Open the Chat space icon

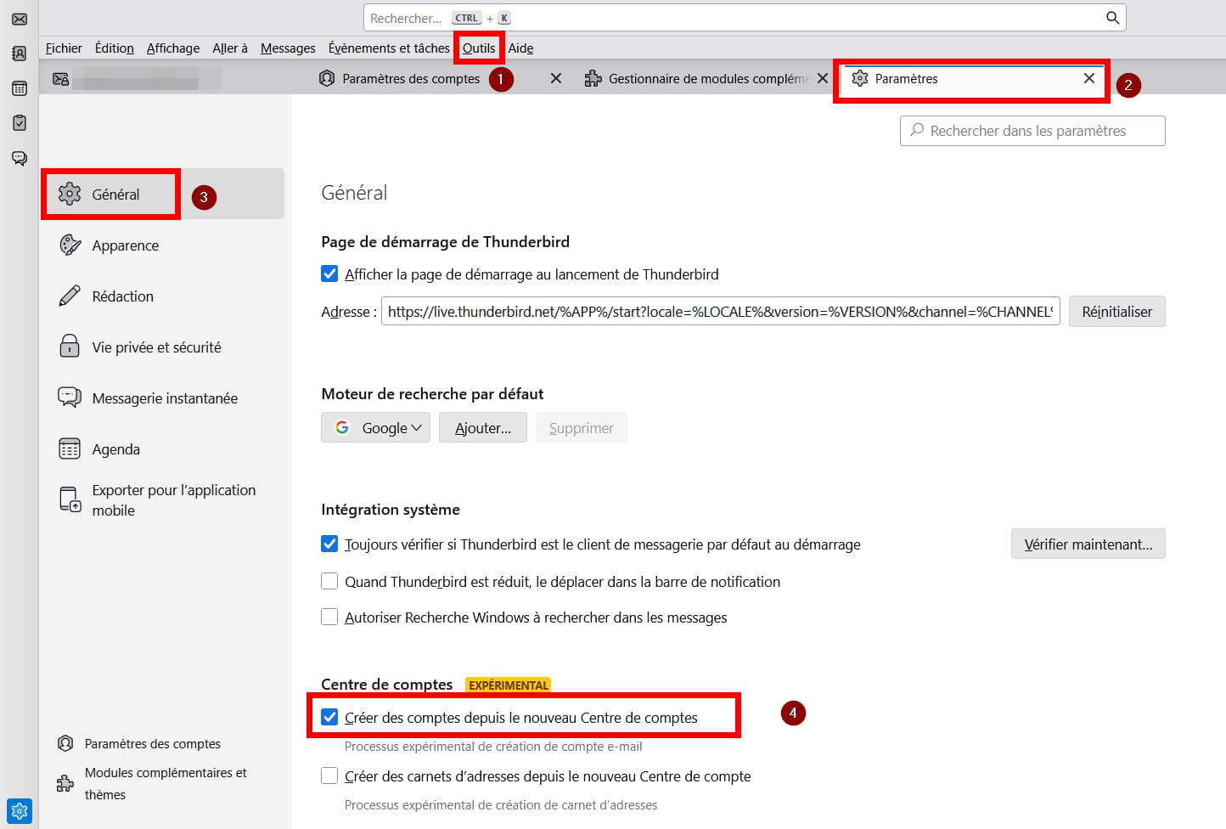click(20, 158)
